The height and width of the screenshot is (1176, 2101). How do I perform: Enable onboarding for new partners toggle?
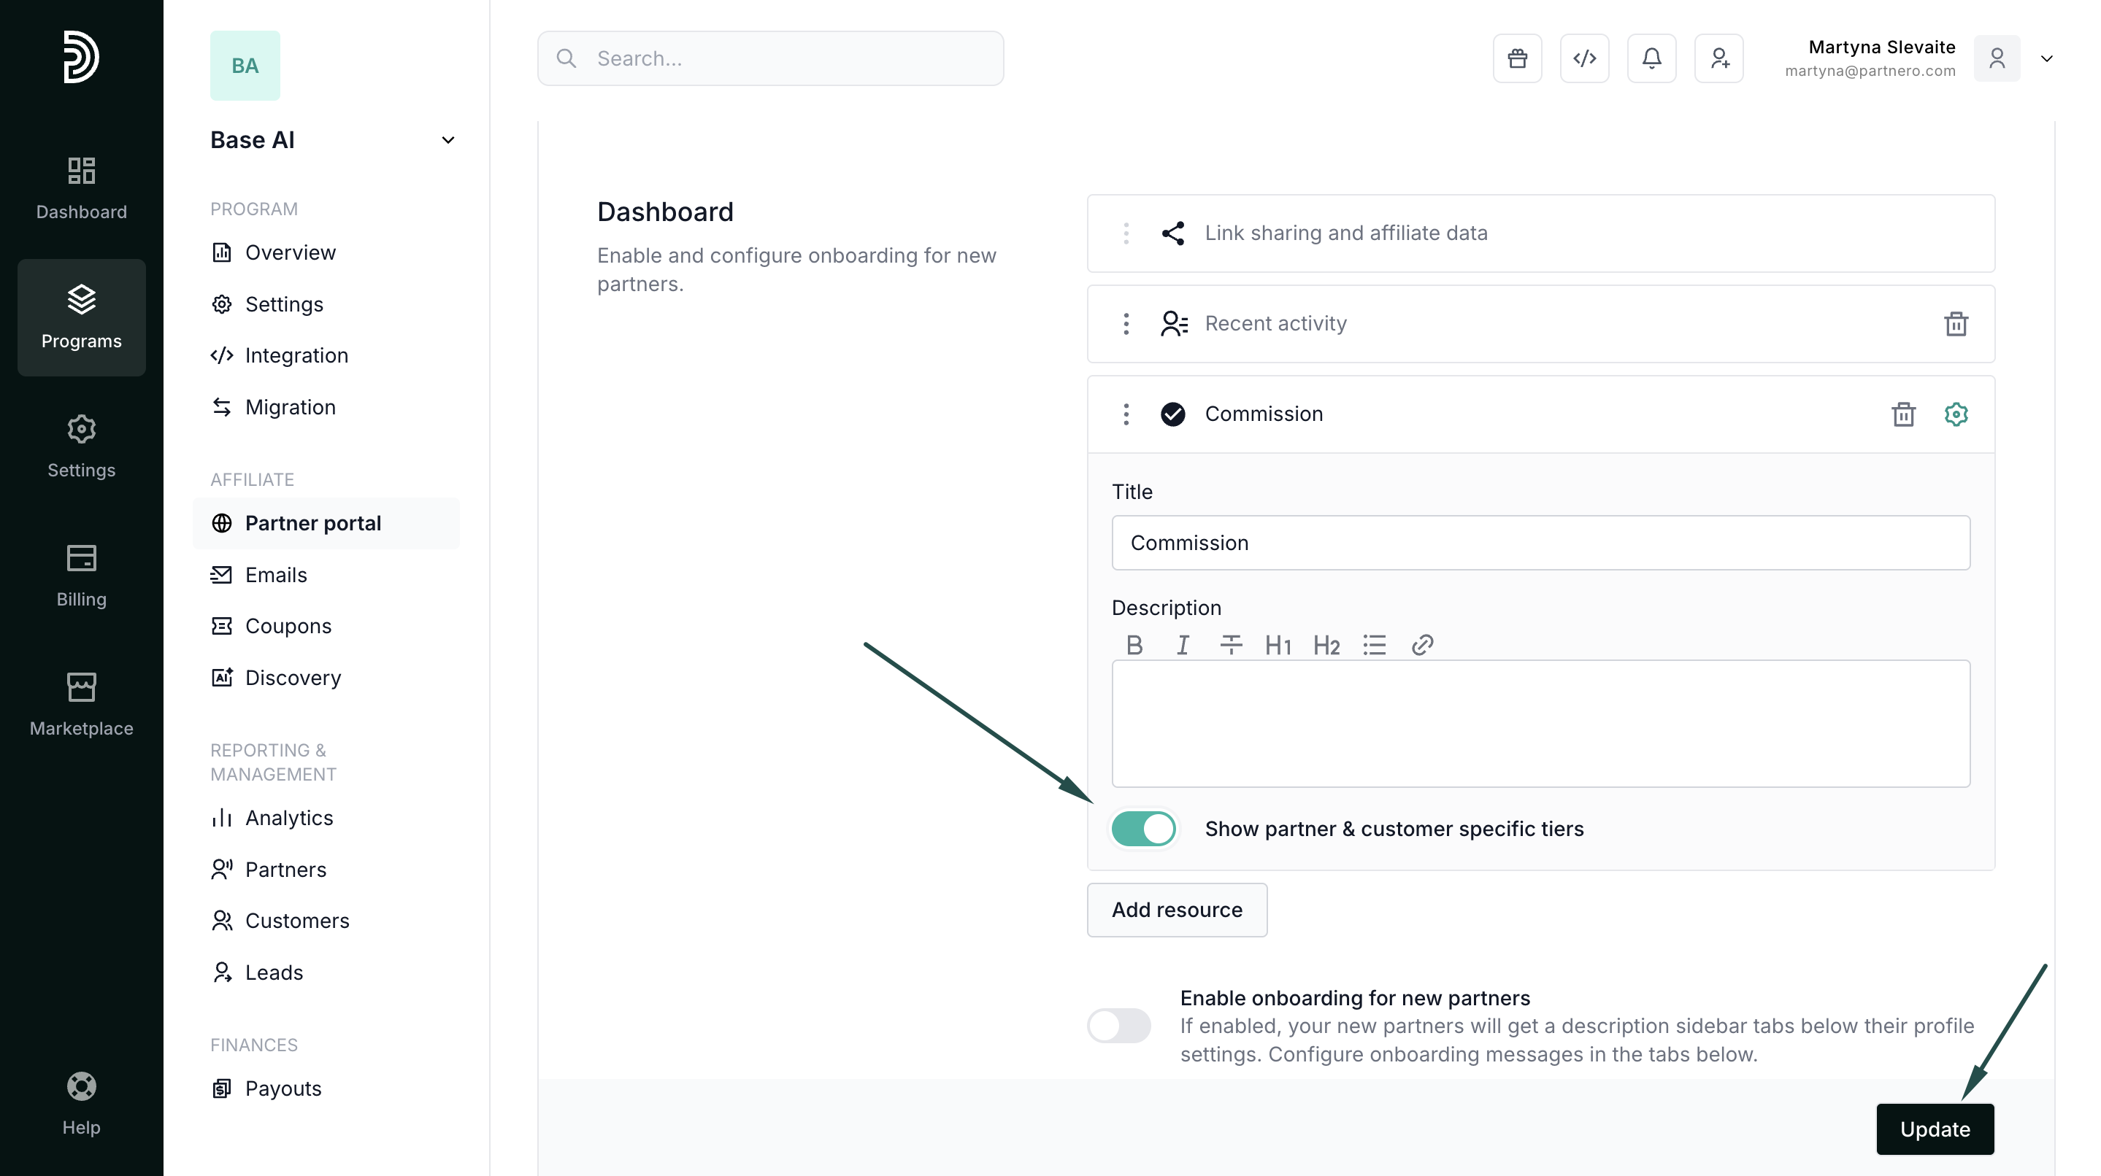[x=1119, y=1025]
